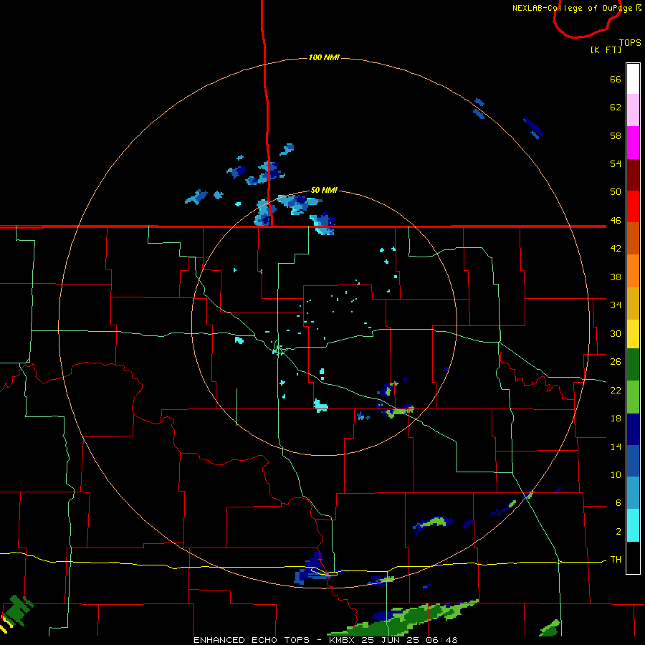This screenshot has height=645, width=645.
Task: Click the "TH" threshold legend label
Action: coord(616,560)
